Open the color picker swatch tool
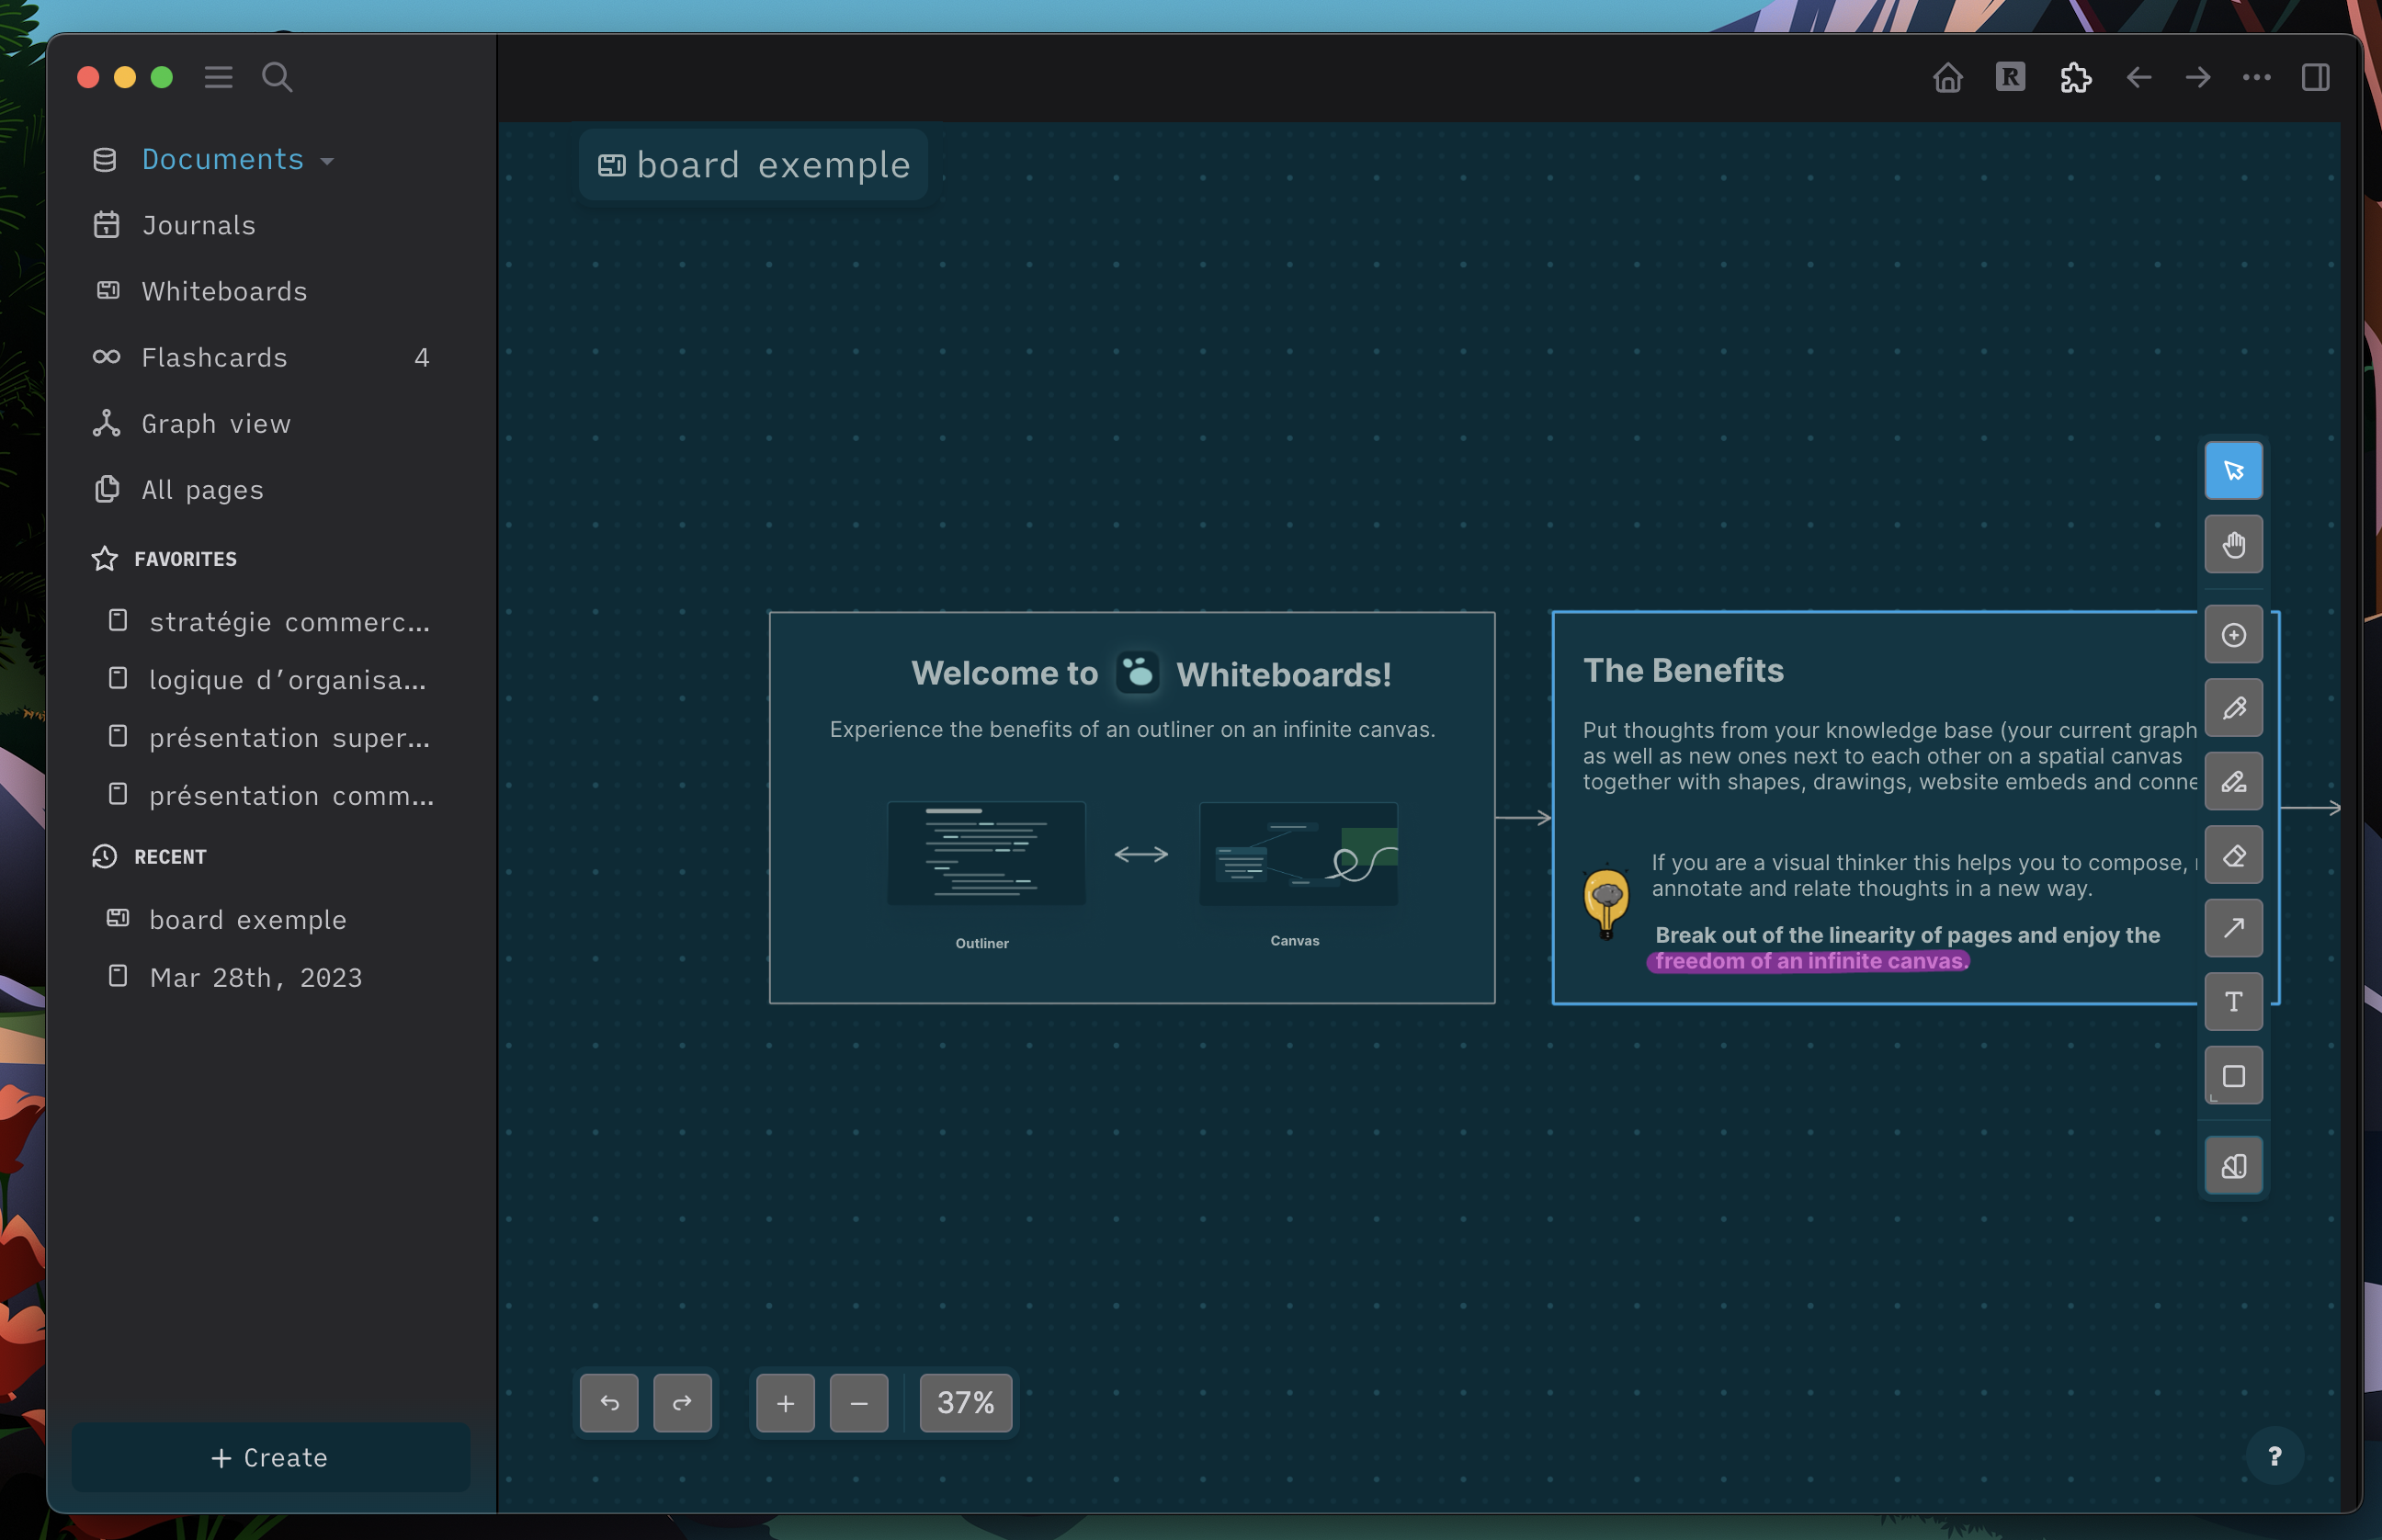Viewport: 2382px width, 1540px height. (x=2233, y=1165)
